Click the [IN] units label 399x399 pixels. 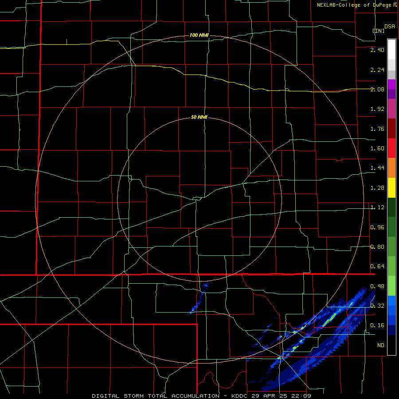click(x=379, y=31)
